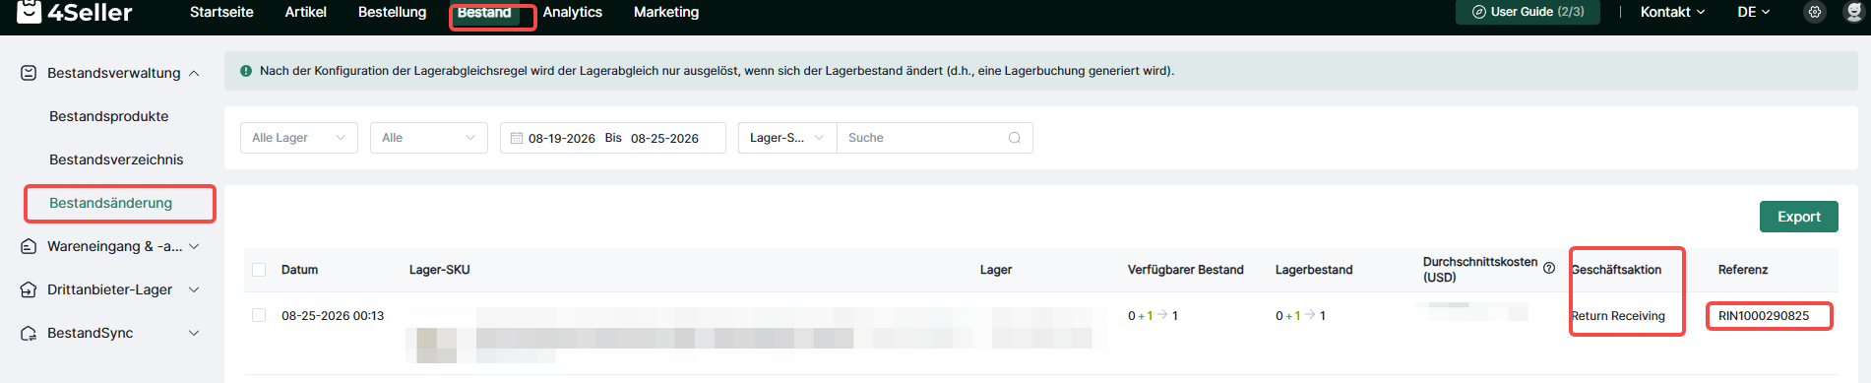This screenshot has height=383, width=1871.
Task: Click the Drittanbieter-Lager sidebar icon
Action: 29,289
